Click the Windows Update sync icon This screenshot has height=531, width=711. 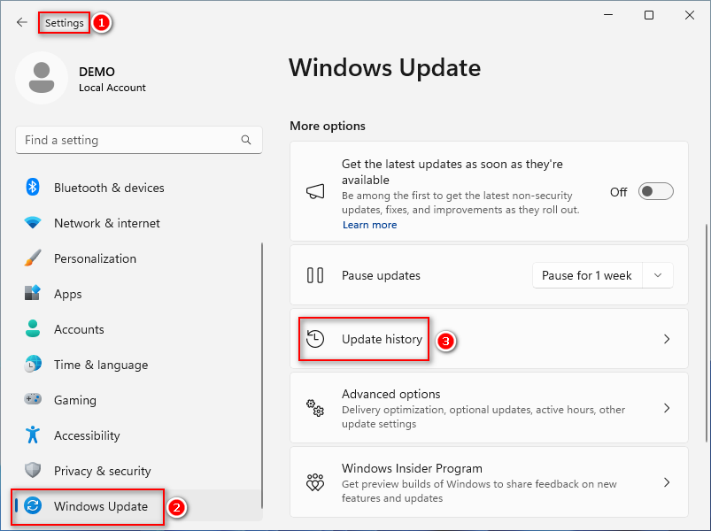(33, 505)
